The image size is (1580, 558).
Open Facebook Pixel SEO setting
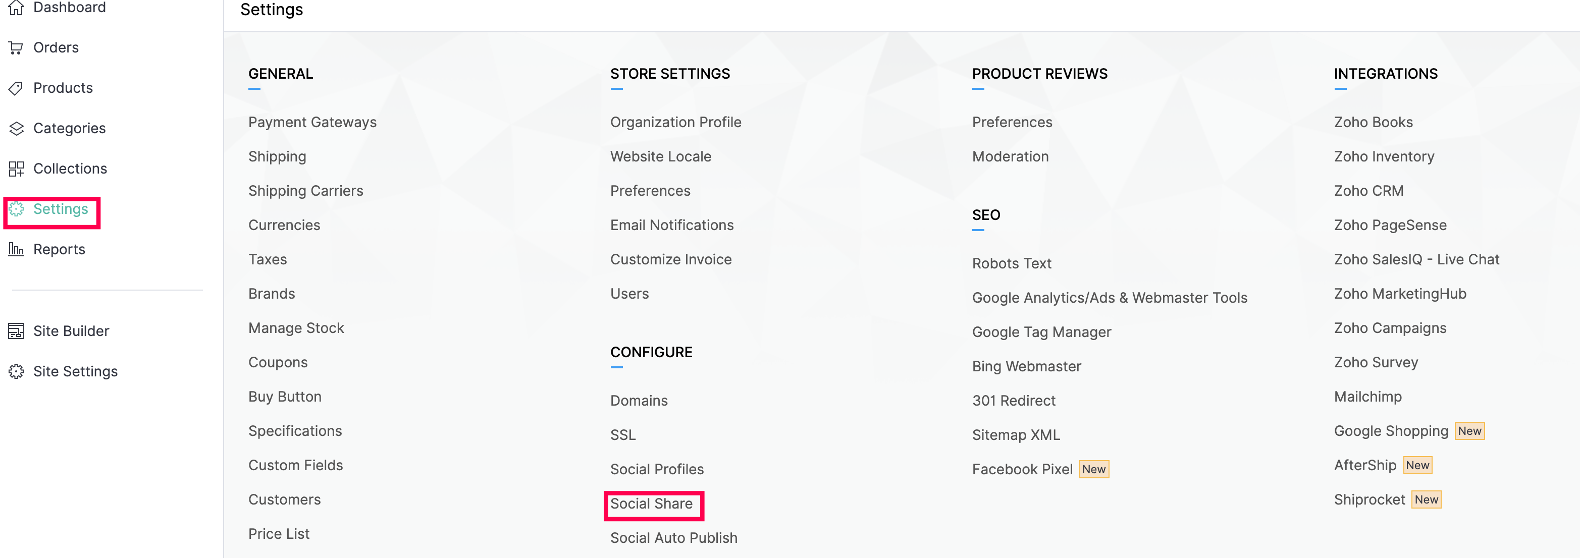tap(1022, 470)
